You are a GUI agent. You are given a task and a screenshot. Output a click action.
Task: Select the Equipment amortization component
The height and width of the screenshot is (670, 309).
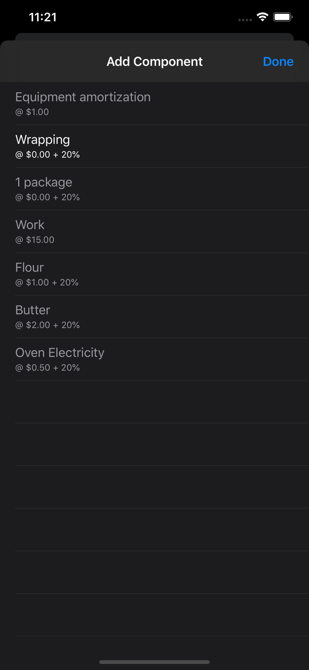(x=83, y=97)
